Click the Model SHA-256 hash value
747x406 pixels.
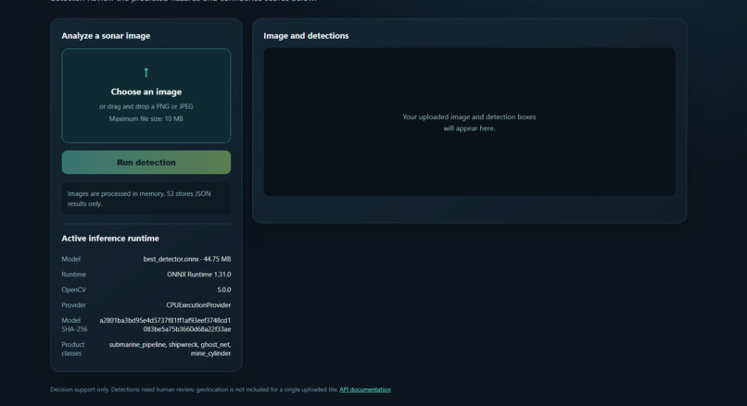[x=165, y=325]
